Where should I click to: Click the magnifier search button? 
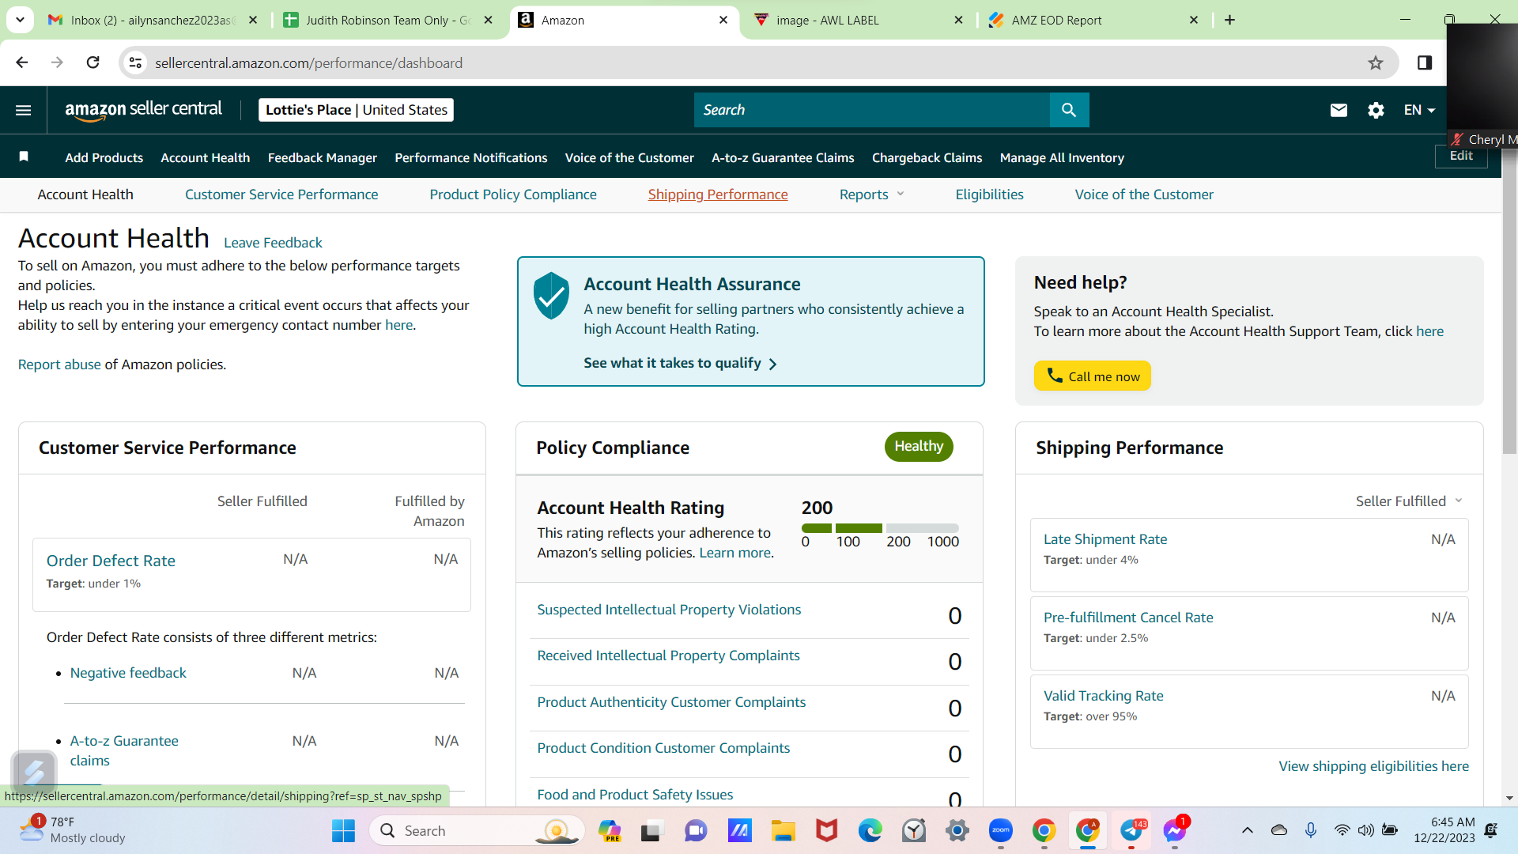(1069, 110)
